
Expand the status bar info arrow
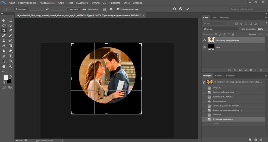point(63,141)
